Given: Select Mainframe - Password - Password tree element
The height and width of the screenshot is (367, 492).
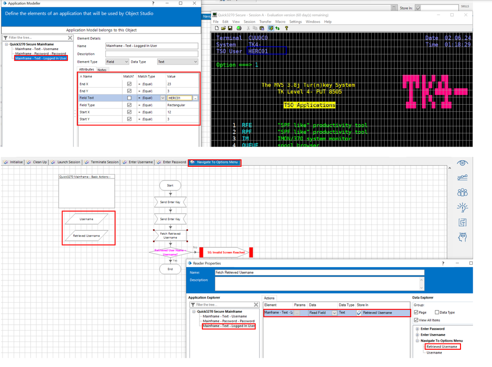Looking at the screenshot, I should (x=40, y=54).
